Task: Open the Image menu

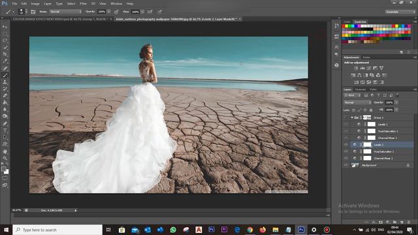Action: pos(35,4)
